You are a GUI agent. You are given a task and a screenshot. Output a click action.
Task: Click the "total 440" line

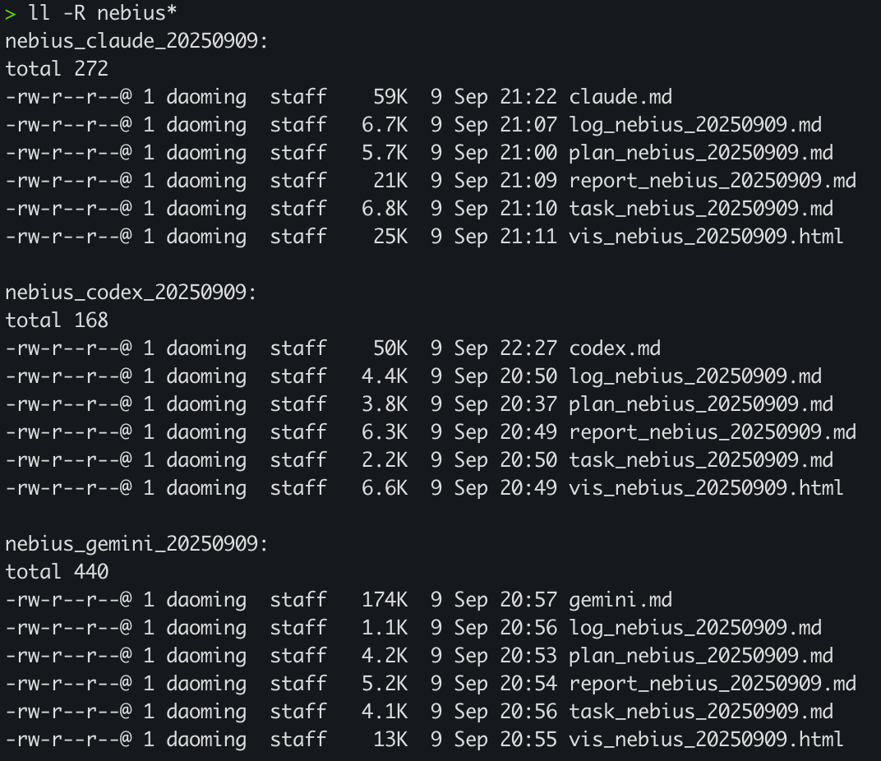coord(57,572)
